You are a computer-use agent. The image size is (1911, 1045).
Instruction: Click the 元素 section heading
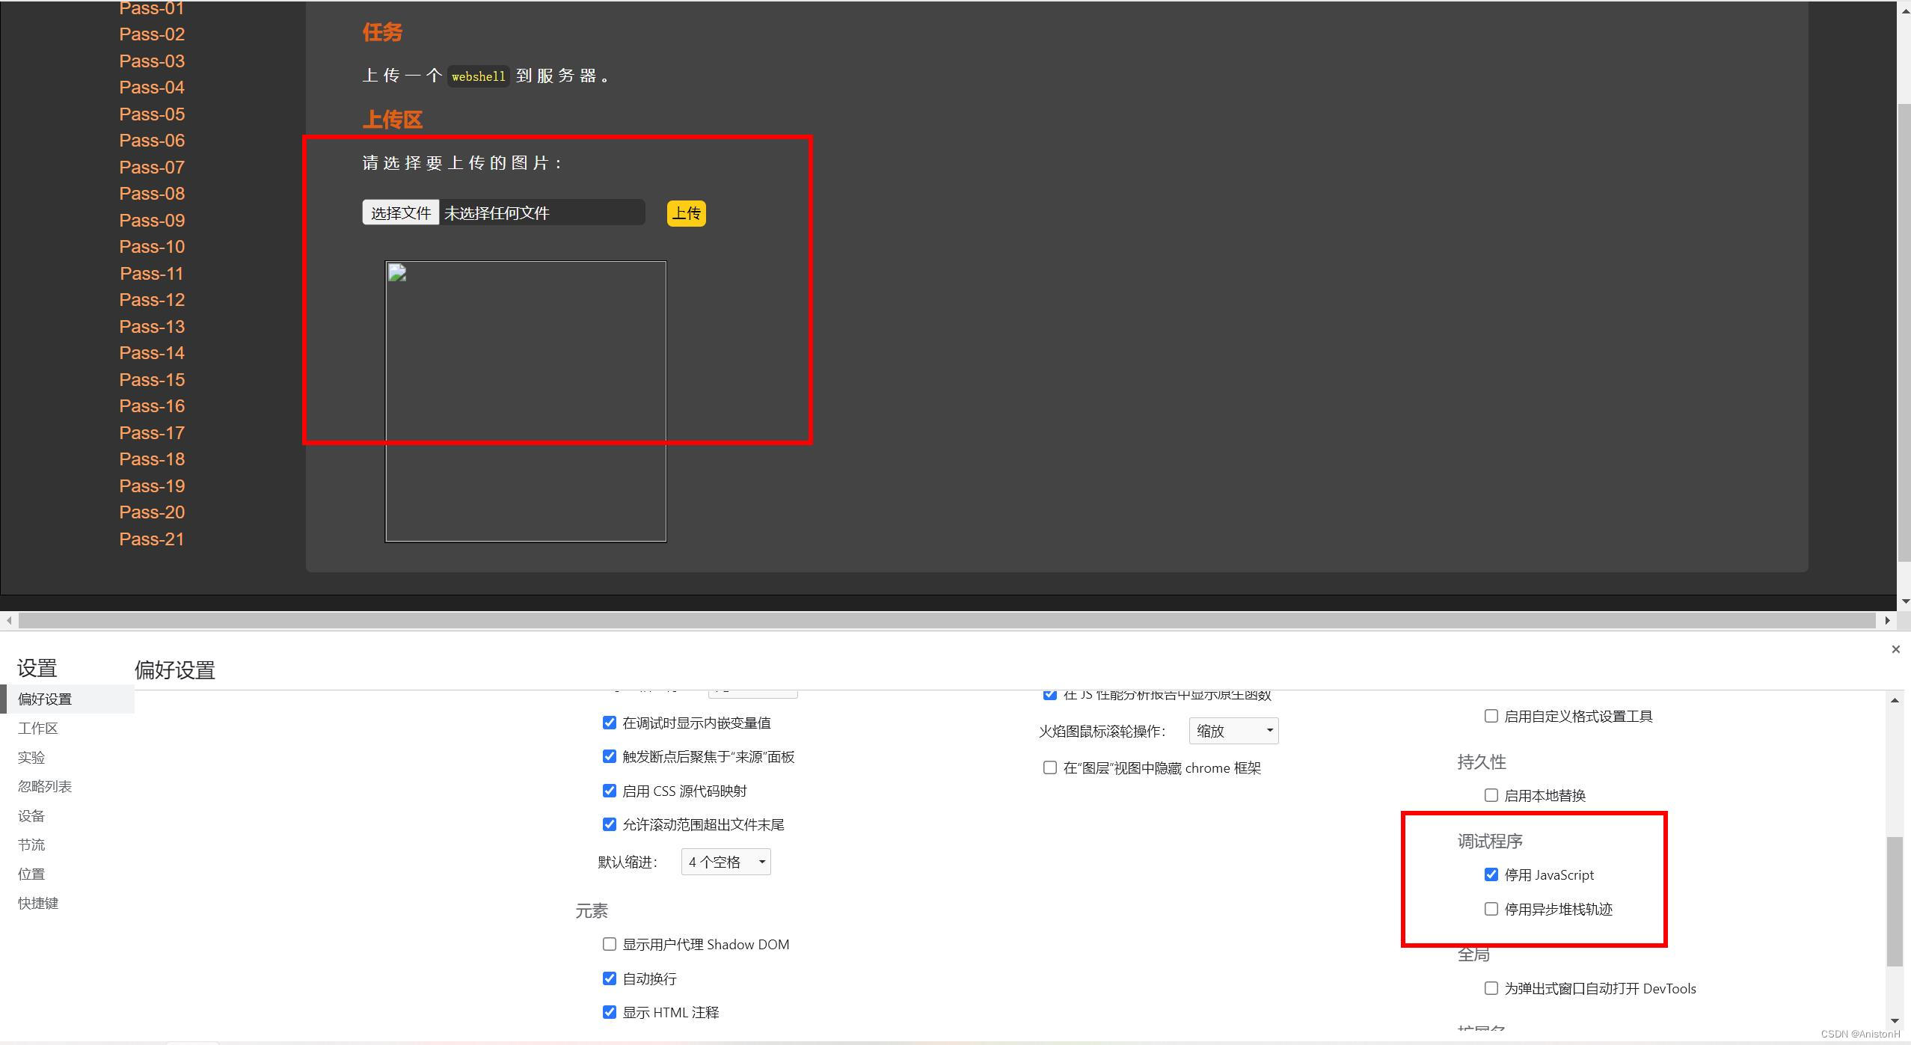pyautogui.click(x=592, y=911)
